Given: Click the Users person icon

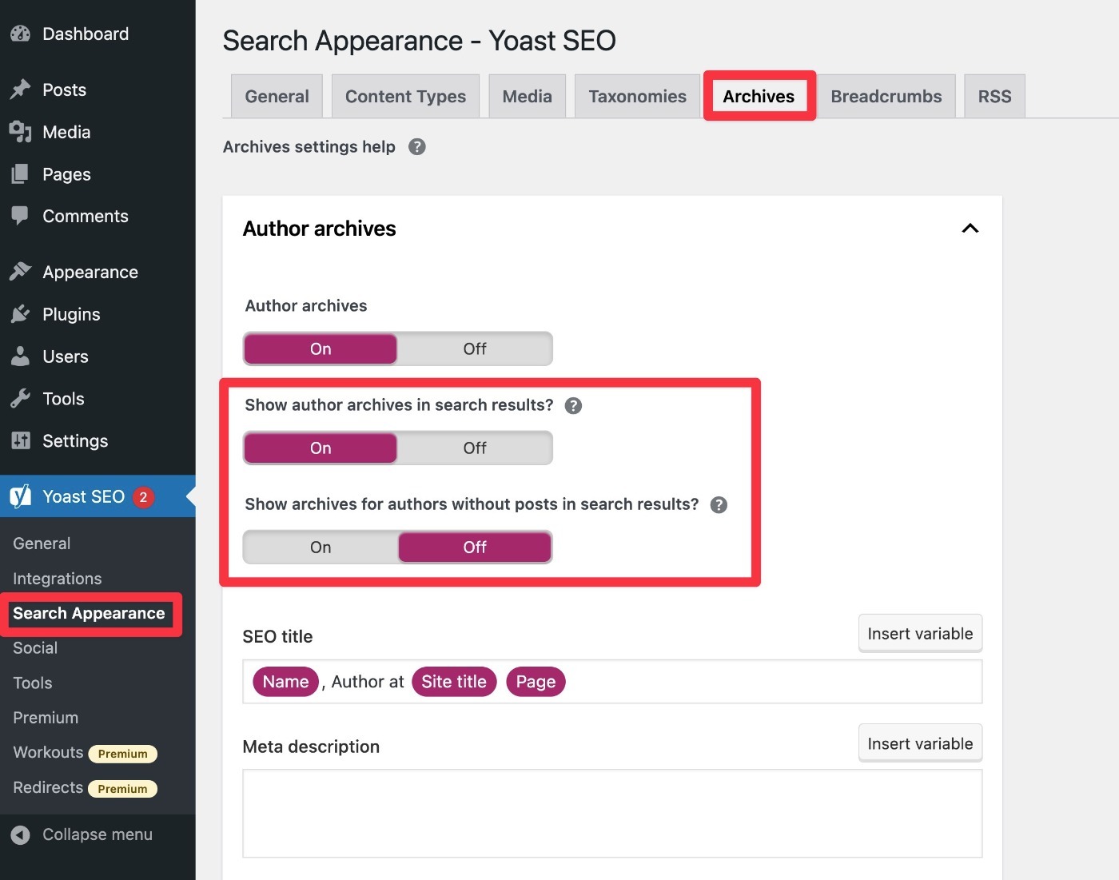Looking at the screenshot, I should [x=21, y=356].
